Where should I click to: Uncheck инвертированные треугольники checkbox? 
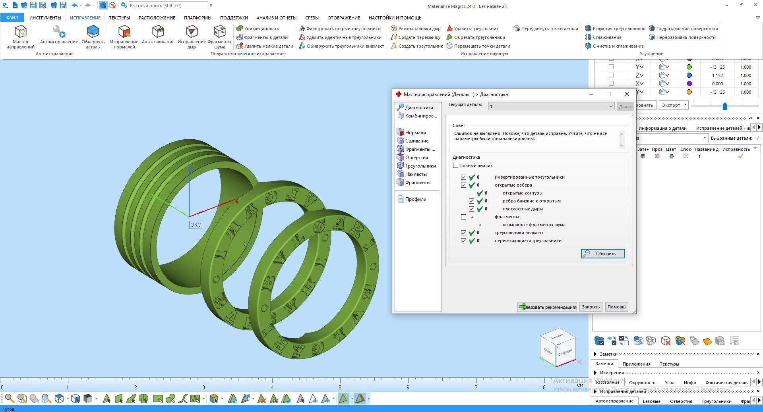tap(463, 177)
